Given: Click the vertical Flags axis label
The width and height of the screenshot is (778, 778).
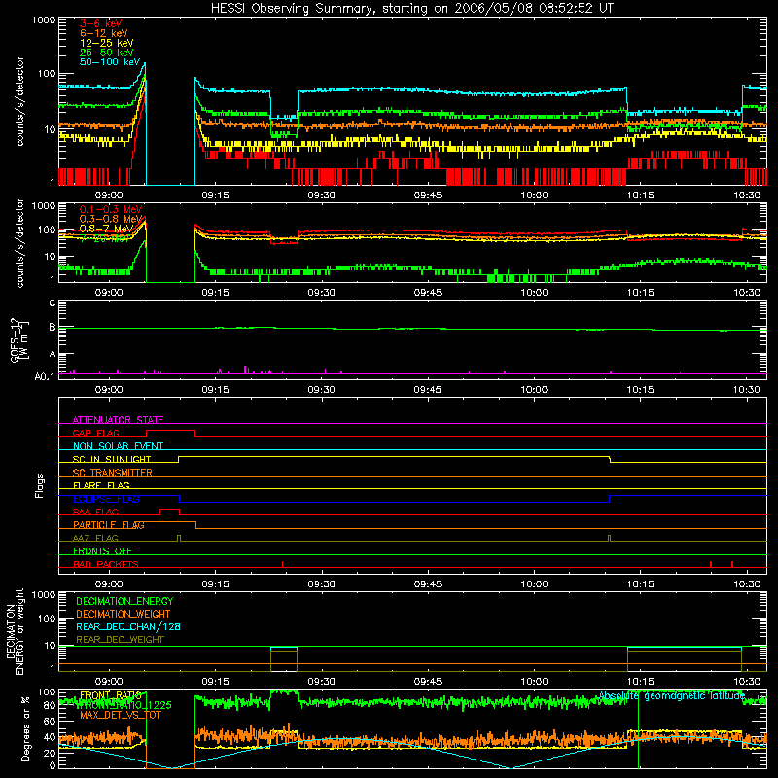Looking at the screenshot, I should click(x=40, y=485).
